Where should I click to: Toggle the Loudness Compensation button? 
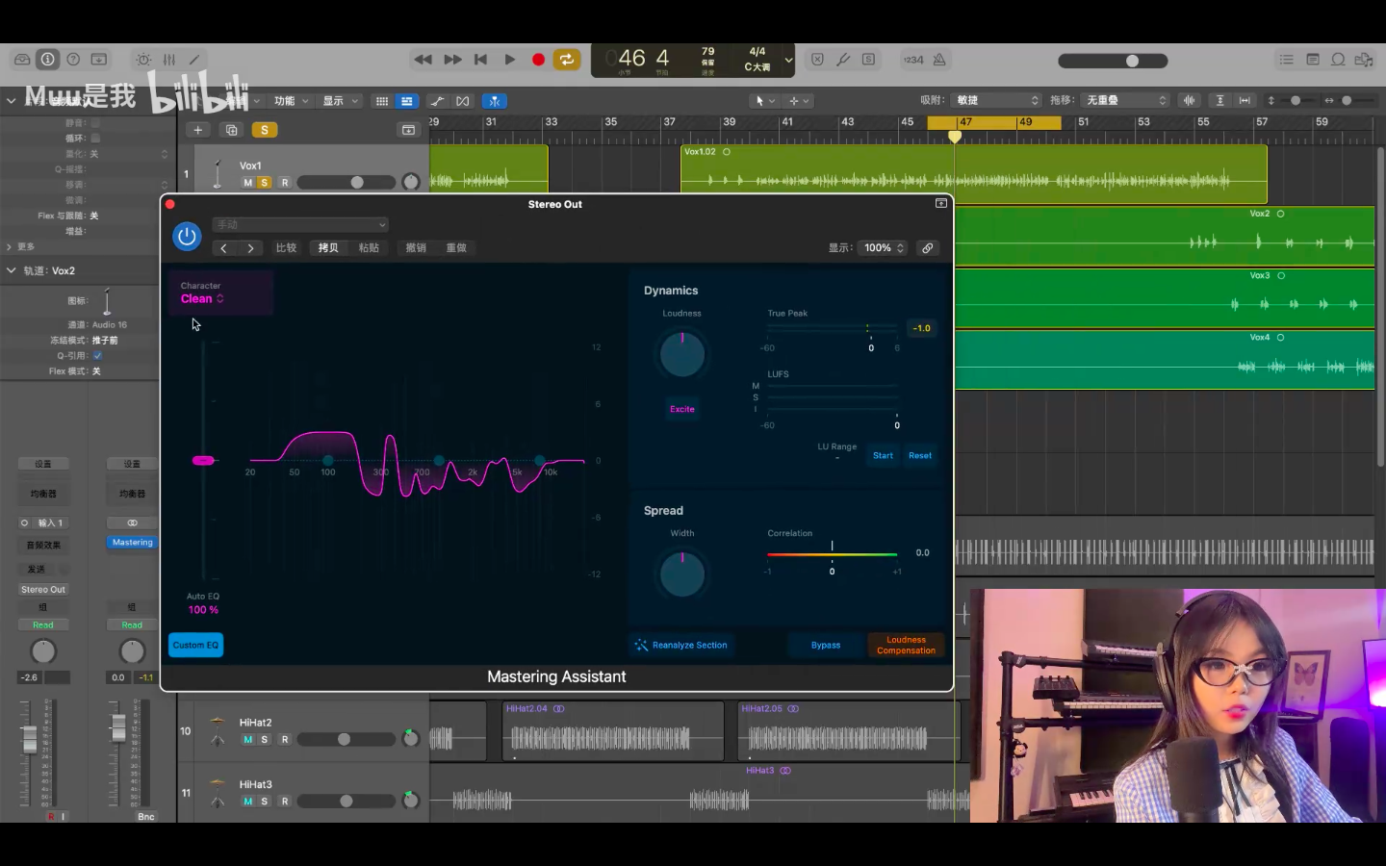[906, 645]
